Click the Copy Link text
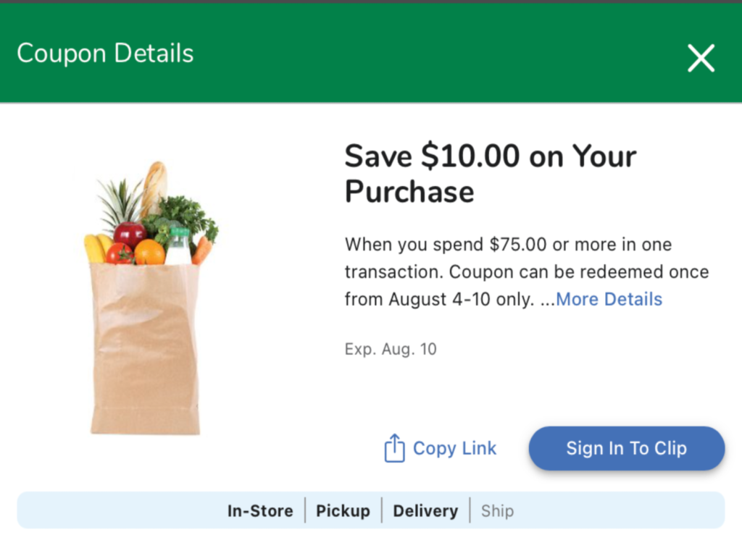This screenshot has width=742, height=556. coord(454,448)
